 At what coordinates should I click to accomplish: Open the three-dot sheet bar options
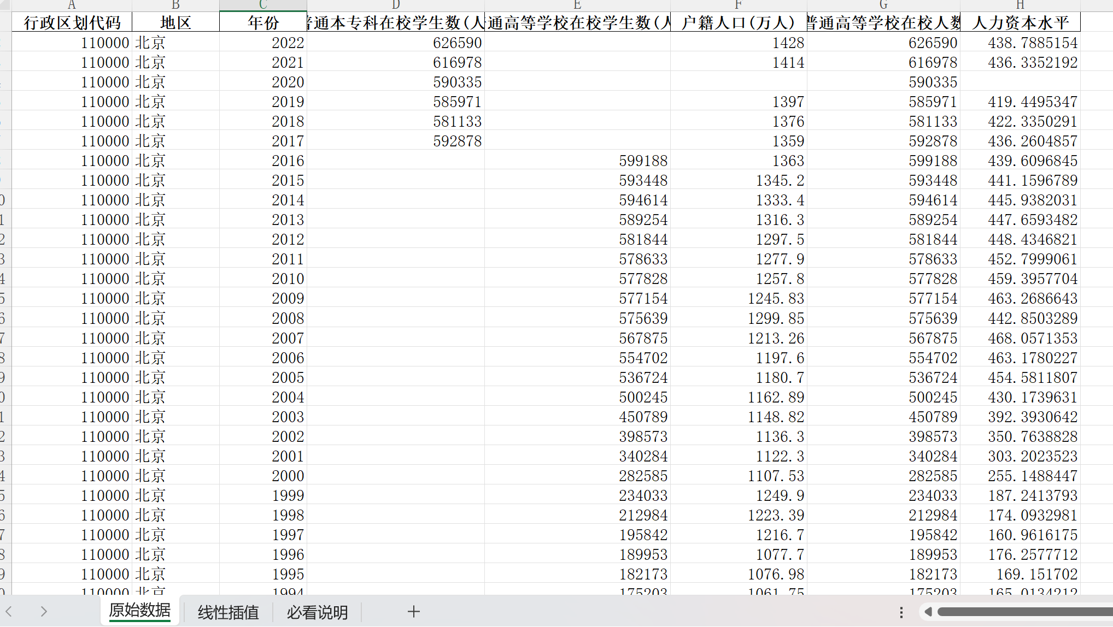[x=901, y=612]
